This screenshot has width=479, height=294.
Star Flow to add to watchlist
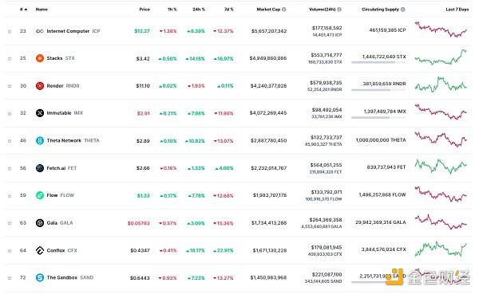click(x=10, y=196)
